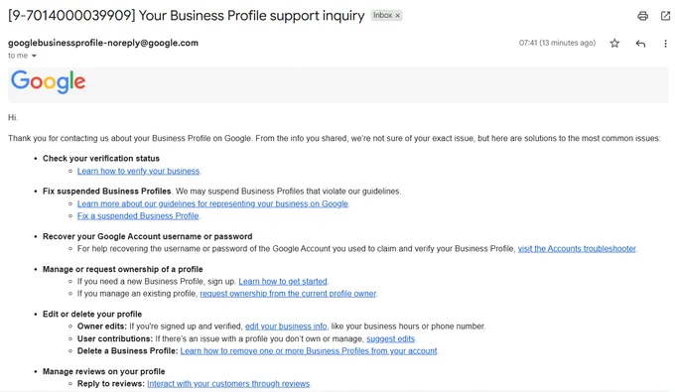
Task: Click 'User contributions:' label text
Action: point(115,338)
